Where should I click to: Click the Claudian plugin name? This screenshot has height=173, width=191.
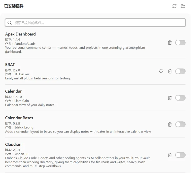(x=13, y=144)
